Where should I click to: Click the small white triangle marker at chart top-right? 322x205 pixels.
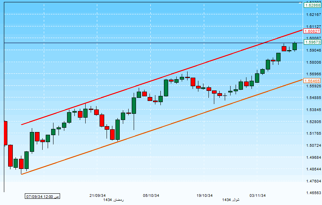click(x=300, y=3)
